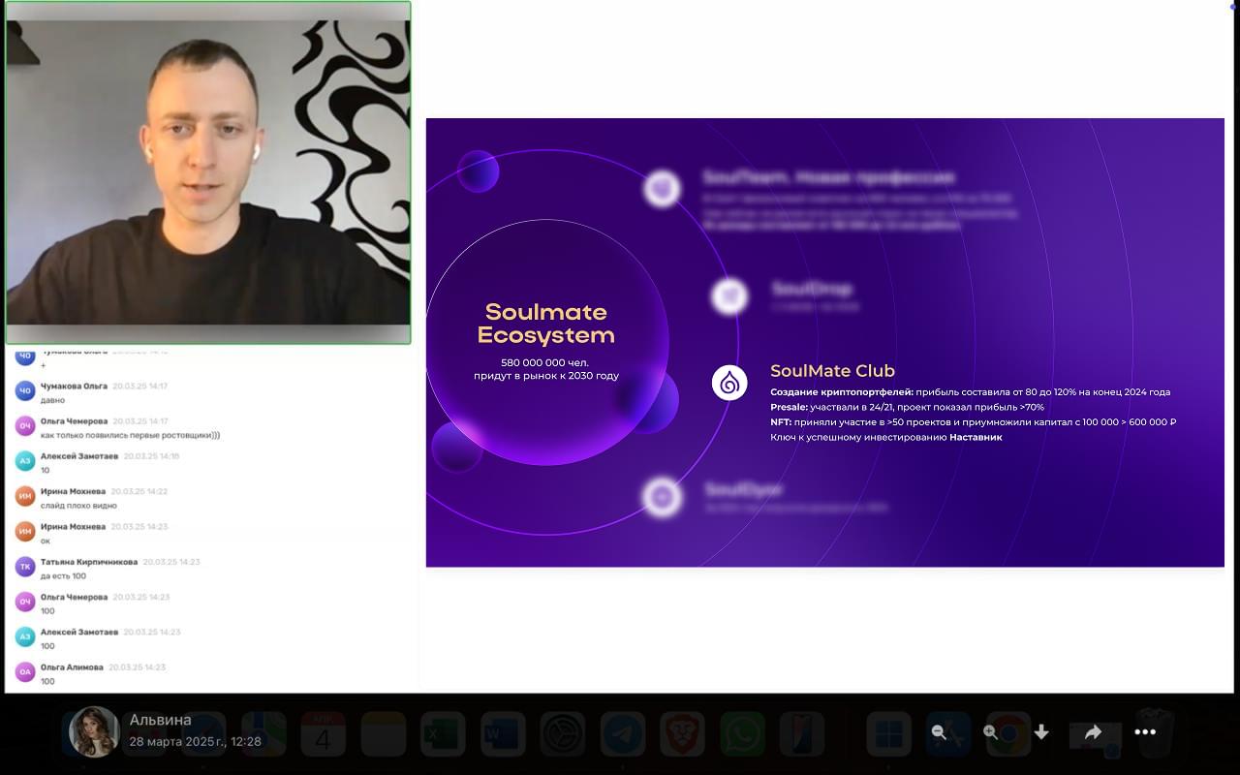
Task: Click ИМ avatar beside message 'ок'
Action: point(25,531)
